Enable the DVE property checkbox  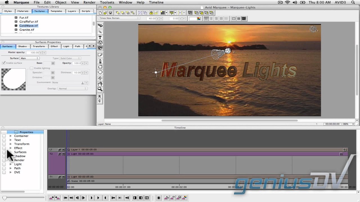point(4,172)
